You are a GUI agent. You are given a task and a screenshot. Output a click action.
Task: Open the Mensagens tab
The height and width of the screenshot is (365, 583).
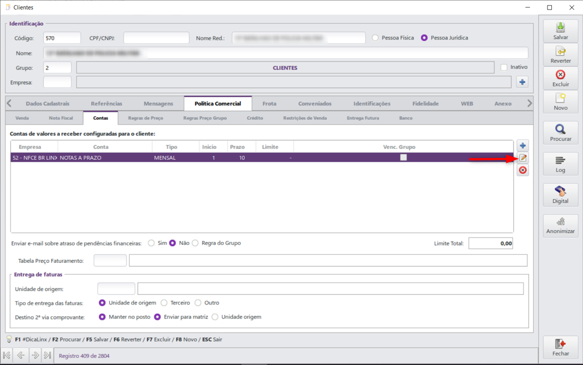158,103
